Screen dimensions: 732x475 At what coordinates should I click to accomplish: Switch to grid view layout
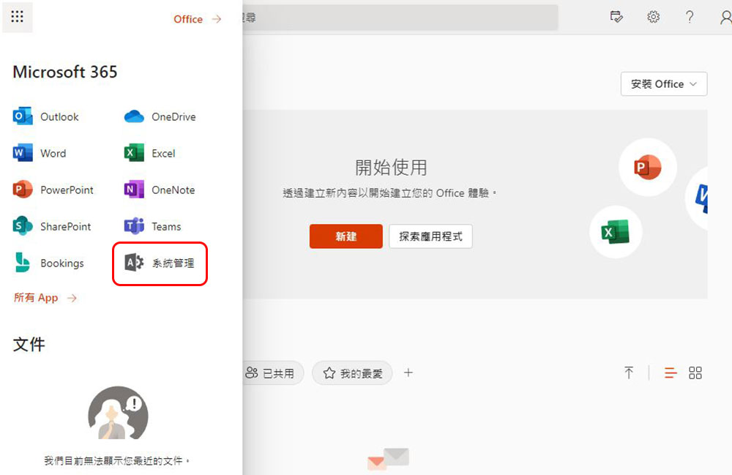point(695,373)
